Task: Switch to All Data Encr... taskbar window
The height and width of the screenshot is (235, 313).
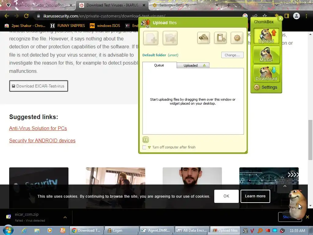Action: point(192,230)
